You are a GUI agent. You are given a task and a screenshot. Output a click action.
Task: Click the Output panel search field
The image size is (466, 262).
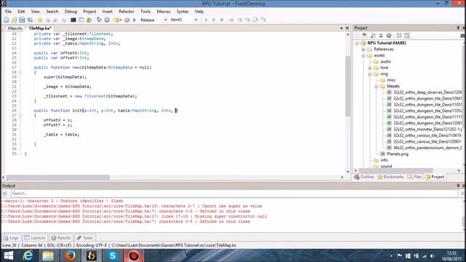(234, 194)
